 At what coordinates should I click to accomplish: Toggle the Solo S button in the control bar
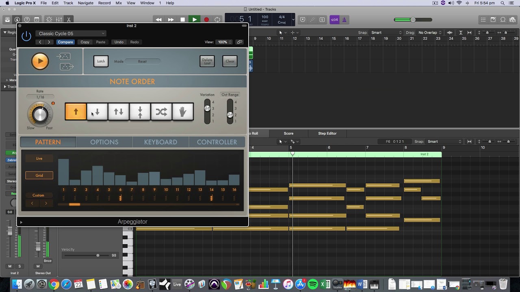coord(322,19)
